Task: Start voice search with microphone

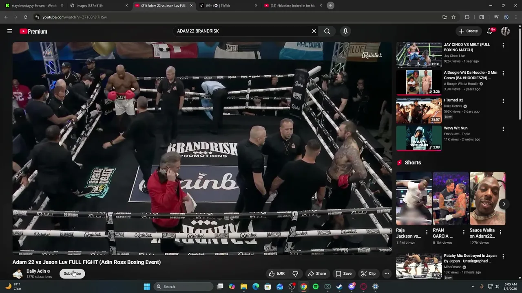Action: [x=345, y=31]
